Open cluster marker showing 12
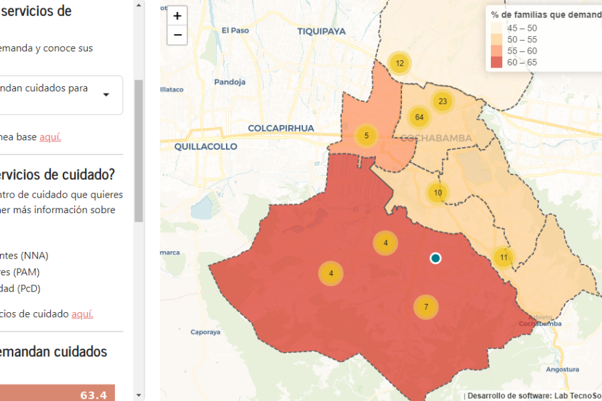This screenshot has width=602, height=401. [399, 63]
